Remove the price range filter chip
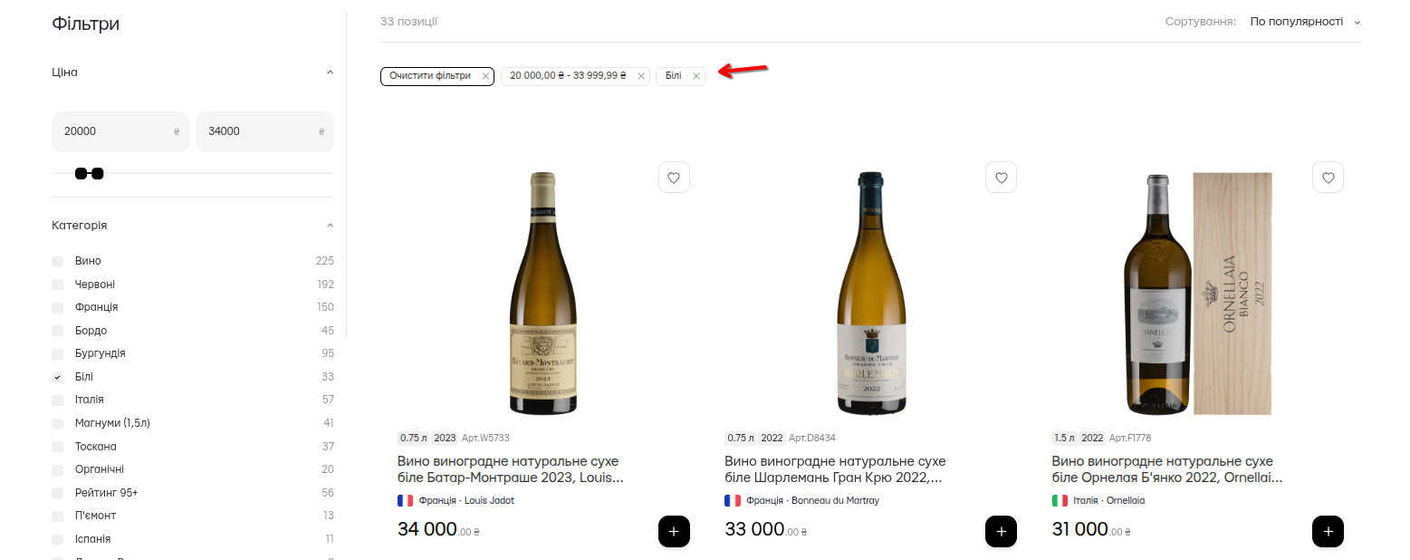 641,76
